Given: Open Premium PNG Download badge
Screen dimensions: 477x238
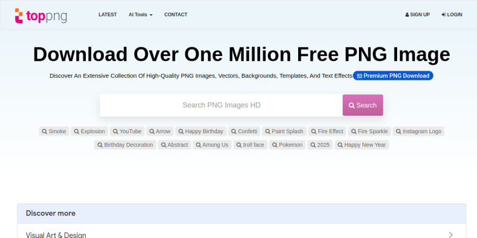Looking at the screenshot, I should click(393, 76).
